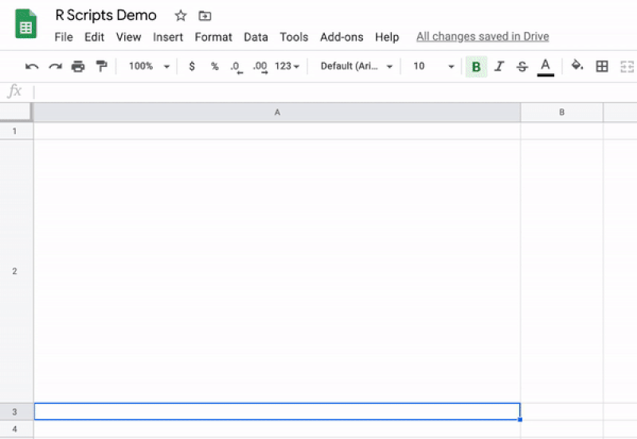Screen dimensions: 637x439
Task: Click the select-all corner box
Action: [x=15, y=112]
